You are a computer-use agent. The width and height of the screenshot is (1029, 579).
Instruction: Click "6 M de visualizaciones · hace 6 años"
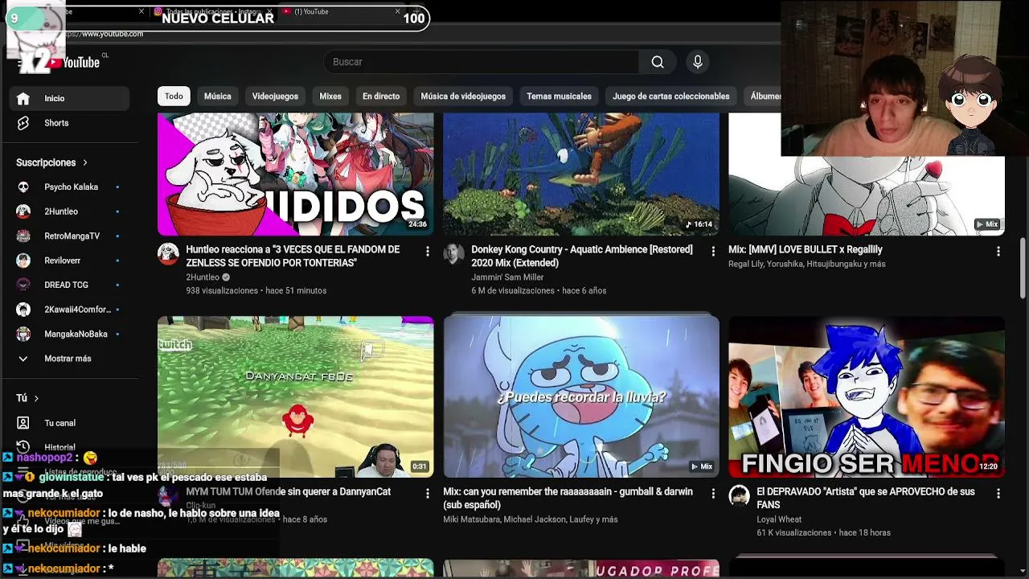(539, 291)
